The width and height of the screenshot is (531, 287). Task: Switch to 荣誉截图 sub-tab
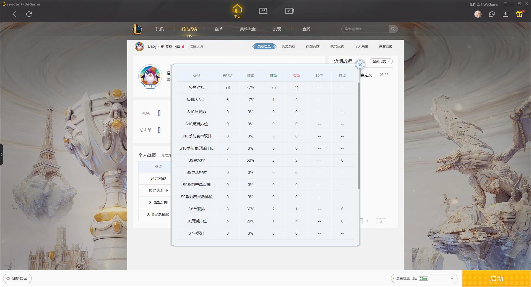(x=386, y=46)
